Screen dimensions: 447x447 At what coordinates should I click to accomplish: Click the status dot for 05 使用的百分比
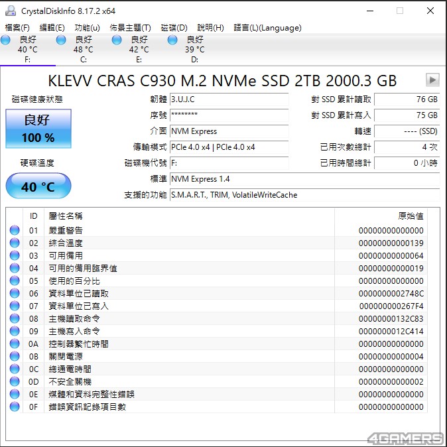15,281
